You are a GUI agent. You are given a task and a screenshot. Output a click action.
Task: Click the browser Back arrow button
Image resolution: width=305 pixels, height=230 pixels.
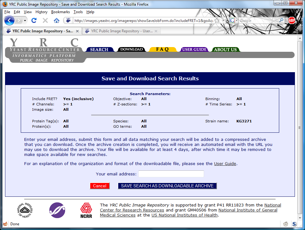pyautogui.click(x=9, y=21)
